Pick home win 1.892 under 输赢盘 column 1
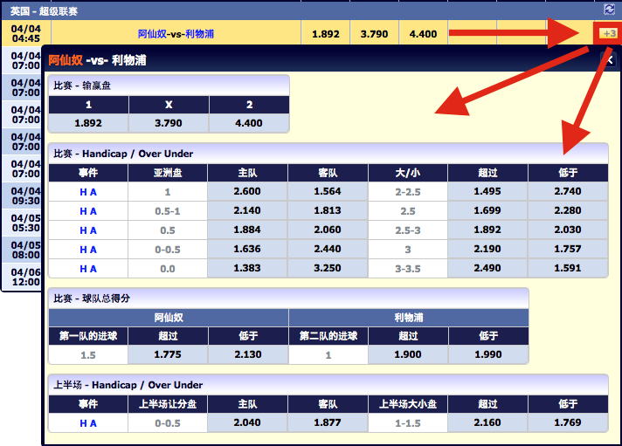This screenshot has width=622, height=446. pos(88,123)
